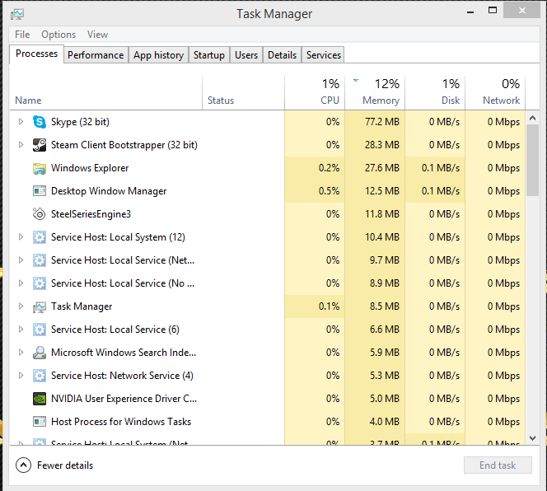The width and height of the screenshot is (547, 491).
Task: Expand the Task Manager process group
Action: tap(21, 306)
